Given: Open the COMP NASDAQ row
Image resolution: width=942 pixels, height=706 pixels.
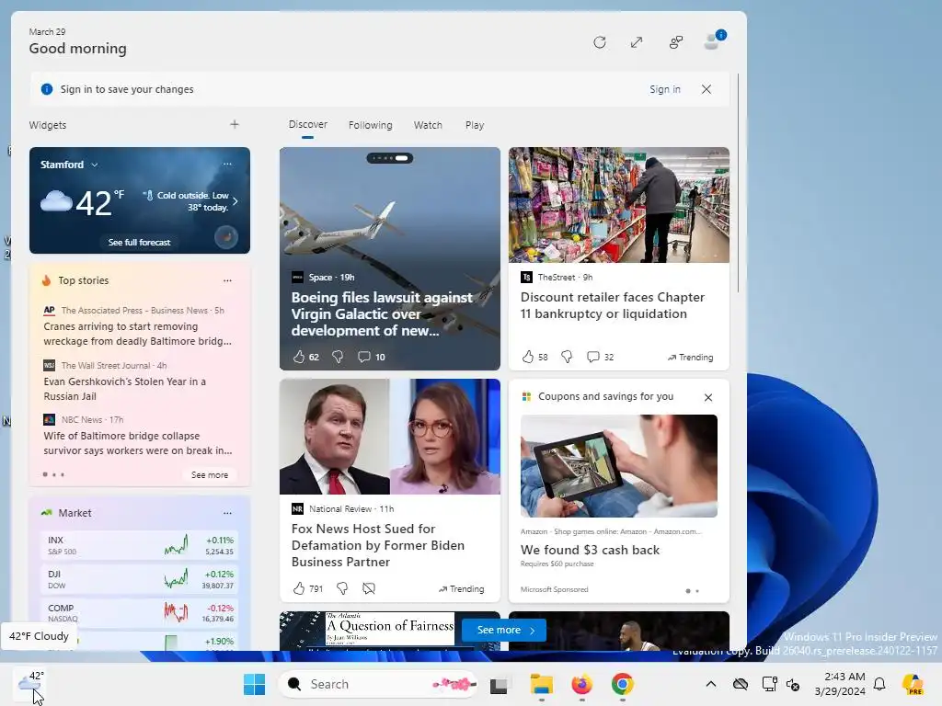Looking at the screenshot, I should click(140, 612).
